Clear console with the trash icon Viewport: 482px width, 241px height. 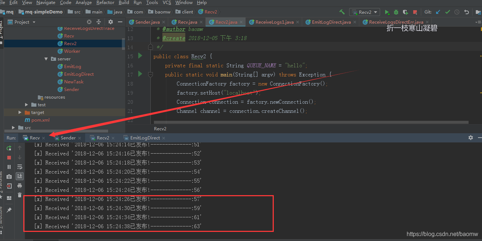[20, 195]
